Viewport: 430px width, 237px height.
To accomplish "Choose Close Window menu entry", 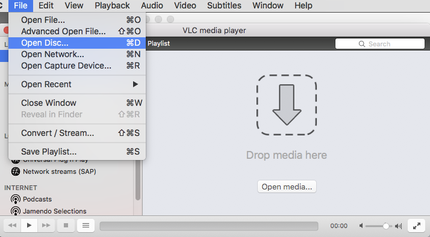I will click(77, 103).
